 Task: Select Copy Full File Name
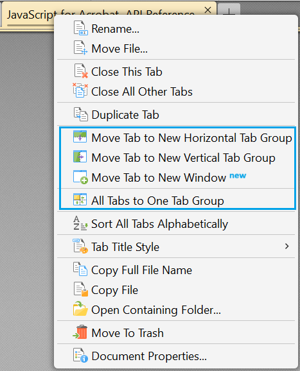pyautogui.click(x=176, y=270)
